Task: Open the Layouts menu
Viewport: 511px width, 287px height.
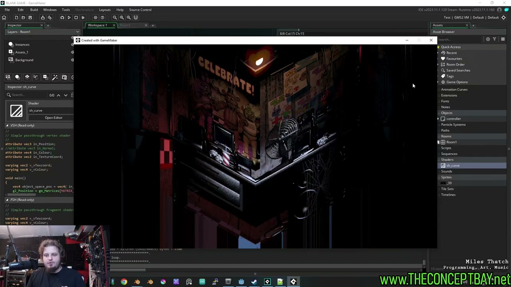Action: [x=105, y=10]
